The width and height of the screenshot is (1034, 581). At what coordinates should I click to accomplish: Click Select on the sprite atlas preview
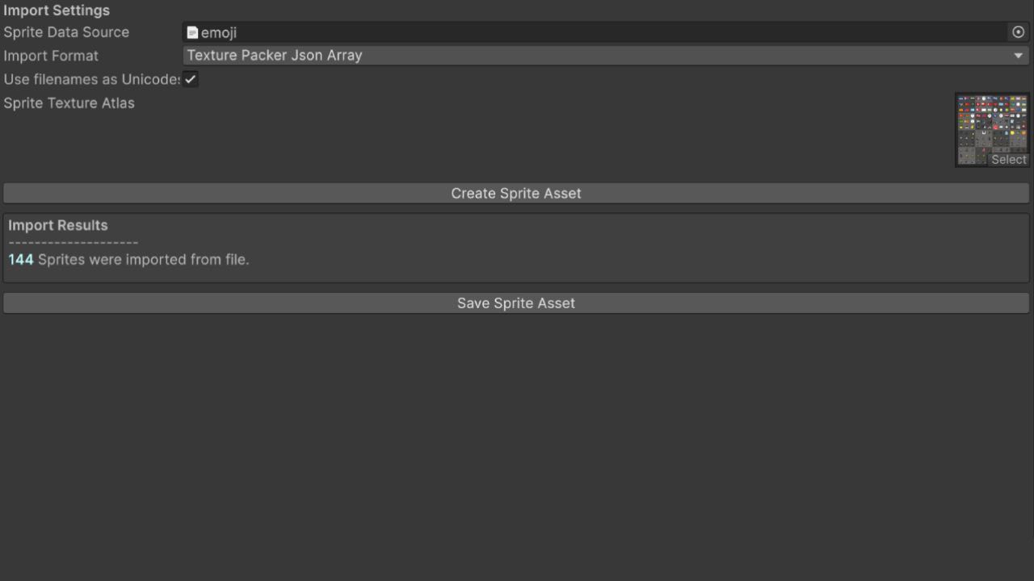click(1008, 160)
